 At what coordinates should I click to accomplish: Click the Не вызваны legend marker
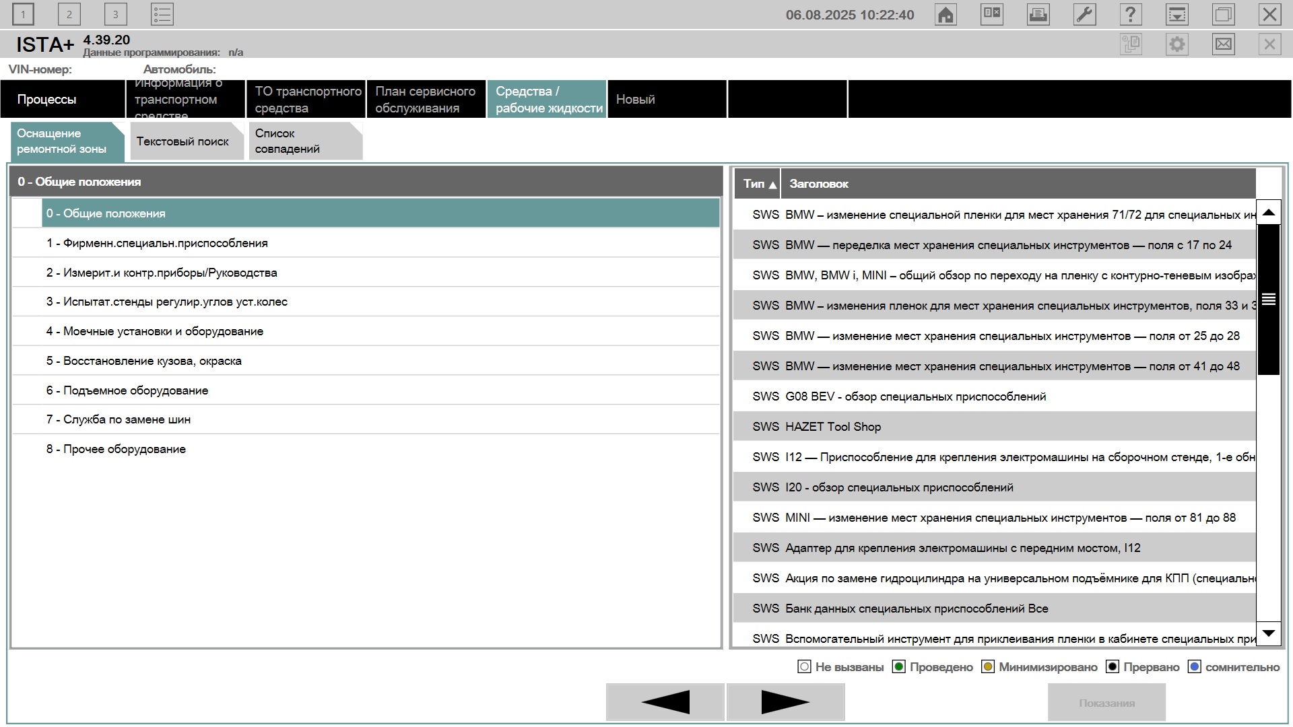804,666
